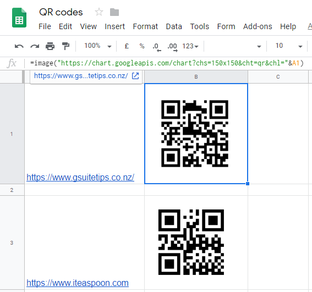312x292 pixels.
Task: Open the Insert menu
Action: (115, 26)
